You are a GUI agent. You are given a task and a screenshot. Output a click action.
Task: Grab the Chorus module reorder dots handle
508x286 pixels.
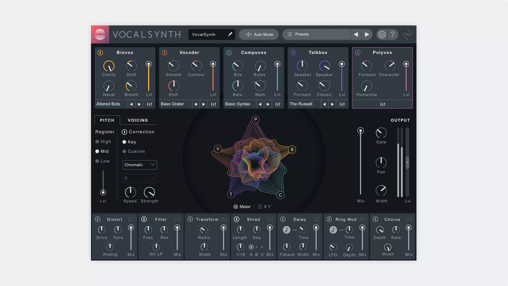pyautogui.click(x=409, y=219)
